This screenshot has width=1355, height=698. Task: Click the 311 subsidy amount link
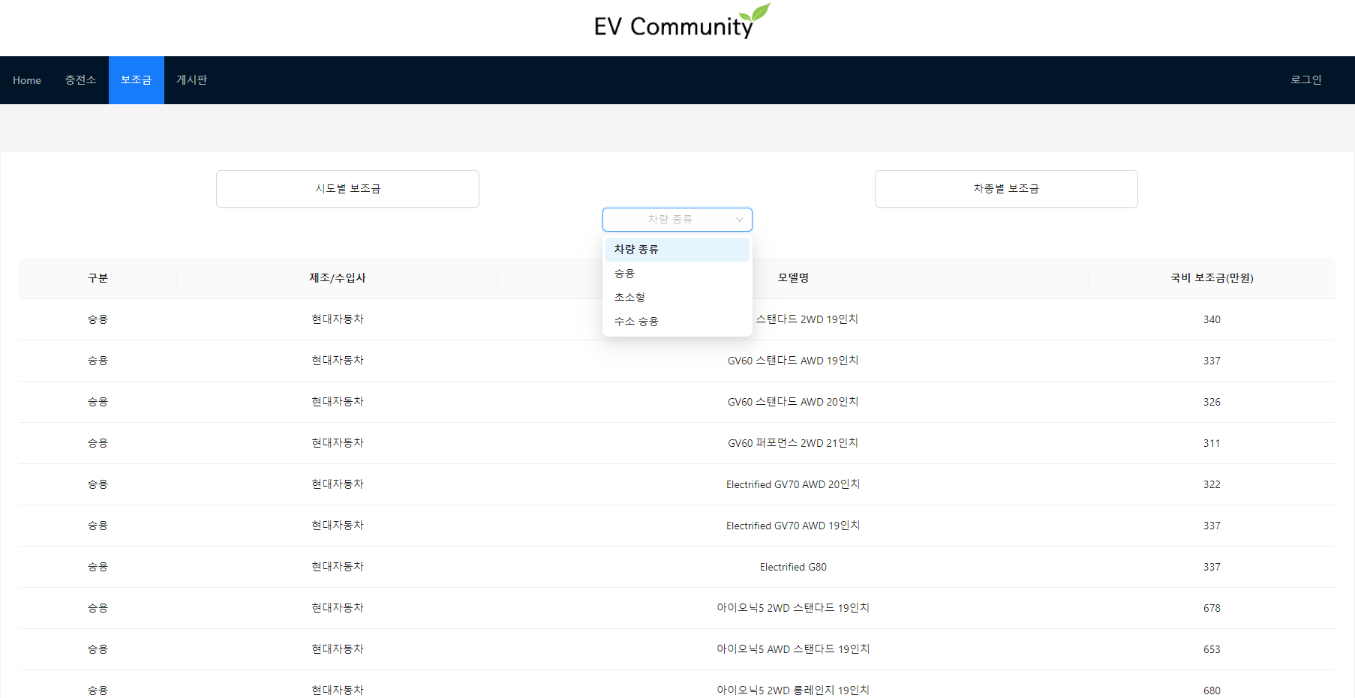[x=1212, y=442]
